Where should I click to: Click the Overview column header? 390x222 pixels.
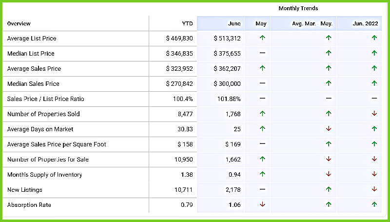coord(19,23)
